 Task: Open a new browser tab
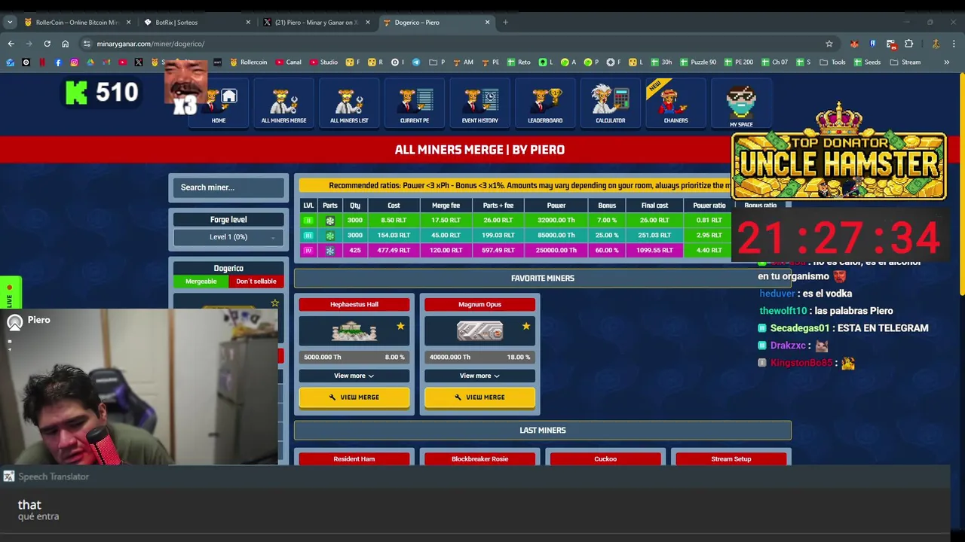click(x=505, y=22)
